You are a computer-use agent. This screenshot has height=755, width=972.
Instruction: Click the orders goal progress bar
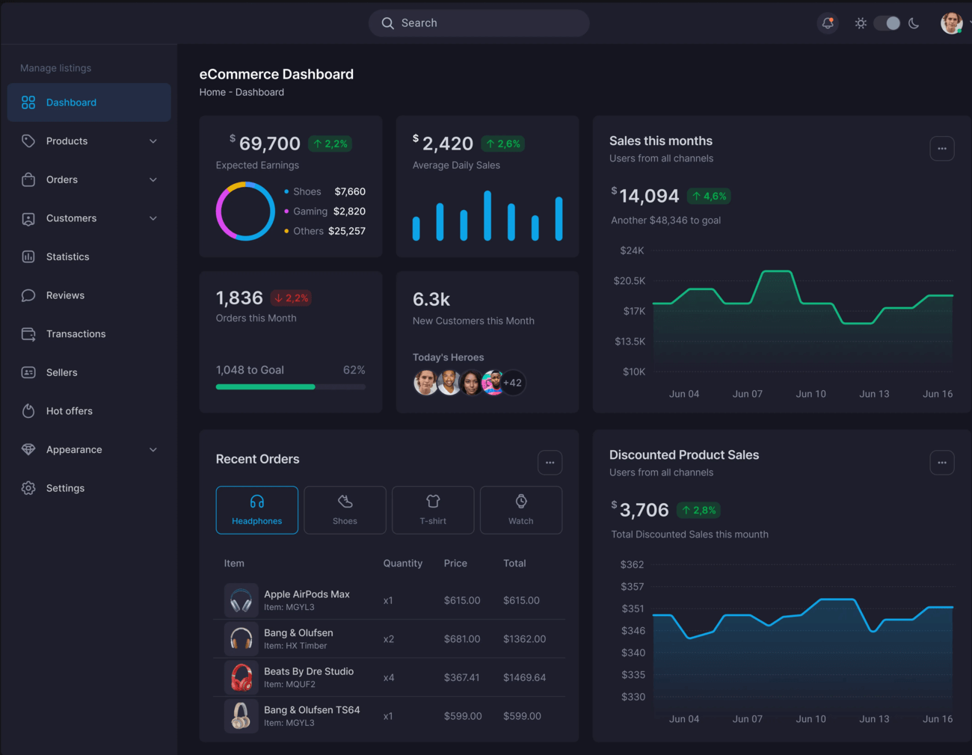(290, 386)
